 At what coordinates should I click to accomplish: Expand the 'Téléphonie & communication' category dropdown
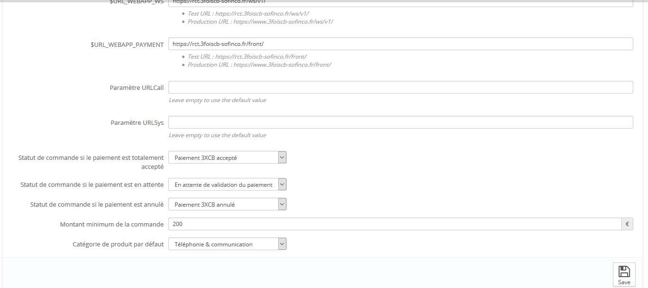pyautogui.click(x=228, y=244)
